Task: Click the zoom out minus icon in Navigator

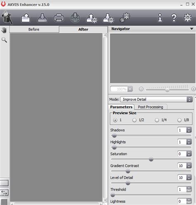Action: click(x=141, y=89)
